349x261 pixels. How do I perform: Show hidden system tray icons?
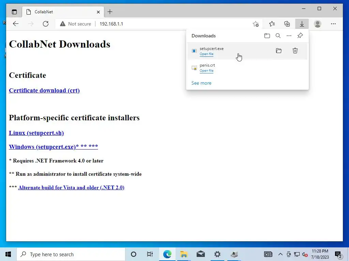280,254
